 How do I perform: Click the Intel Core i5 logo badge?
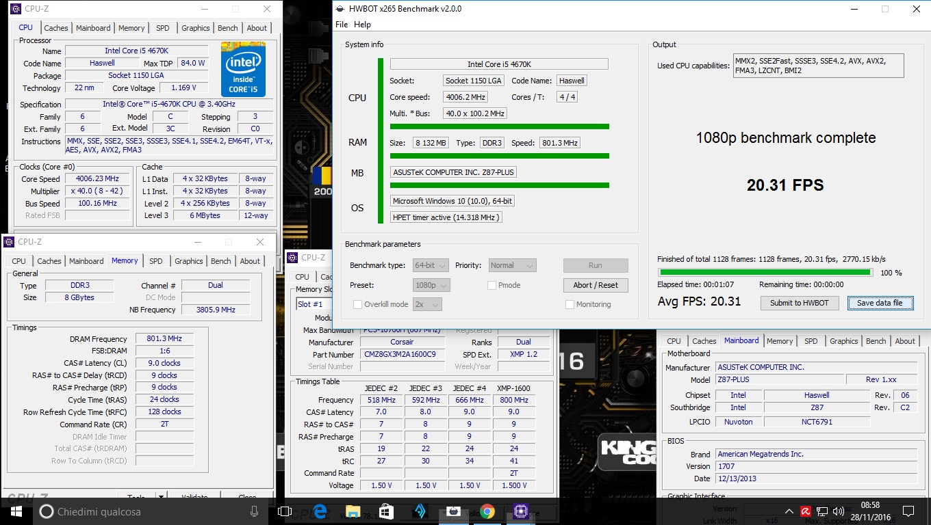pos(243,69)
